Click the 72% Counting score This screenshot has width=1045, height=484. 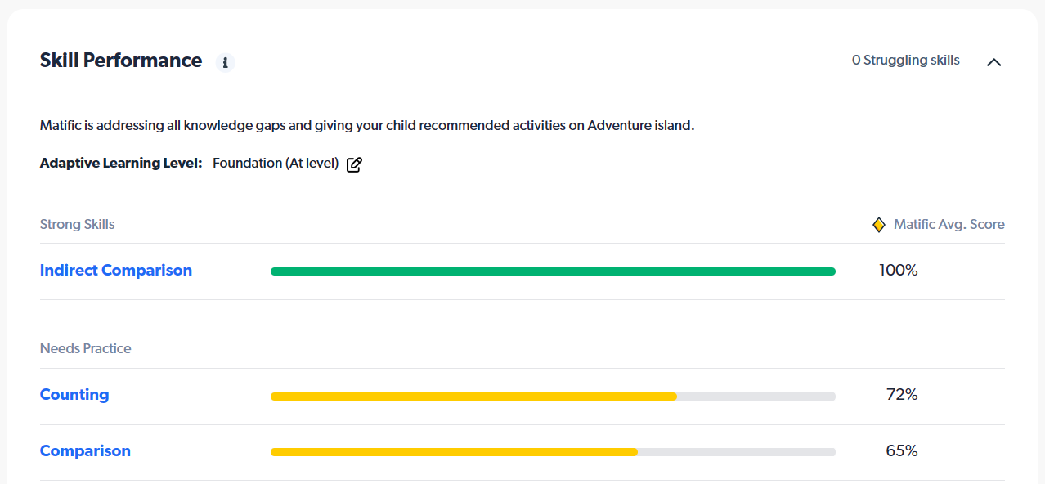(902, 395)
